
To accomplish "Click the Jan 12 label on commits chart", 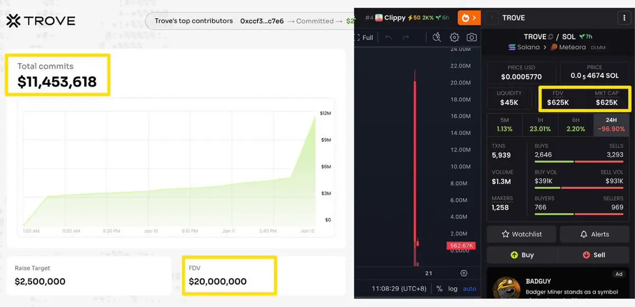I will coord(307,231).
